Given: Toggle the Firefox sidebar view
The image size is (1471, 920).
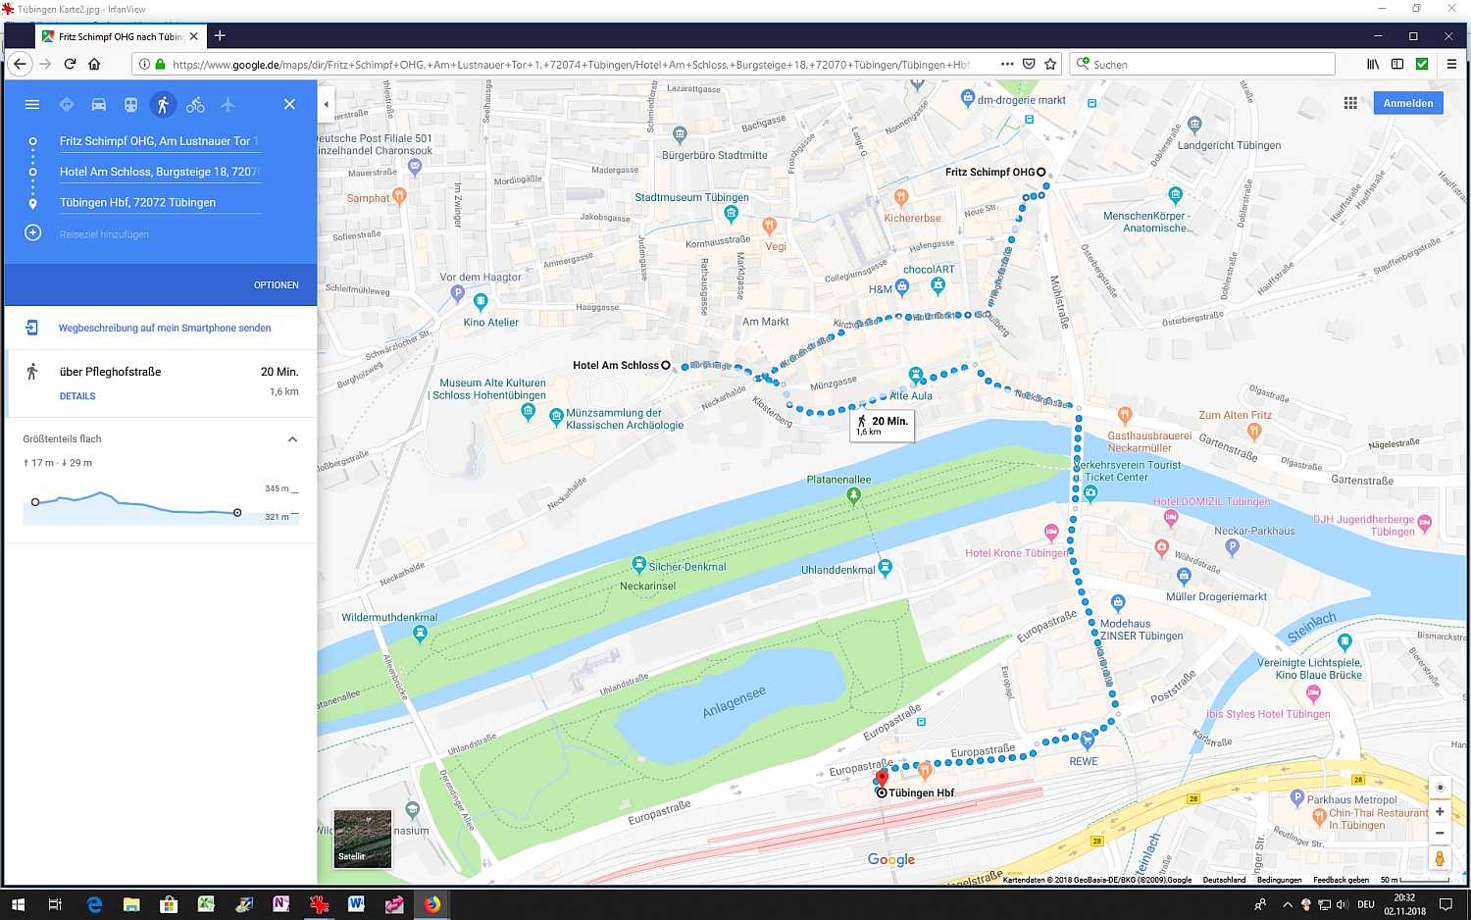Looking at the screenshot, I should pos(1397,64).
